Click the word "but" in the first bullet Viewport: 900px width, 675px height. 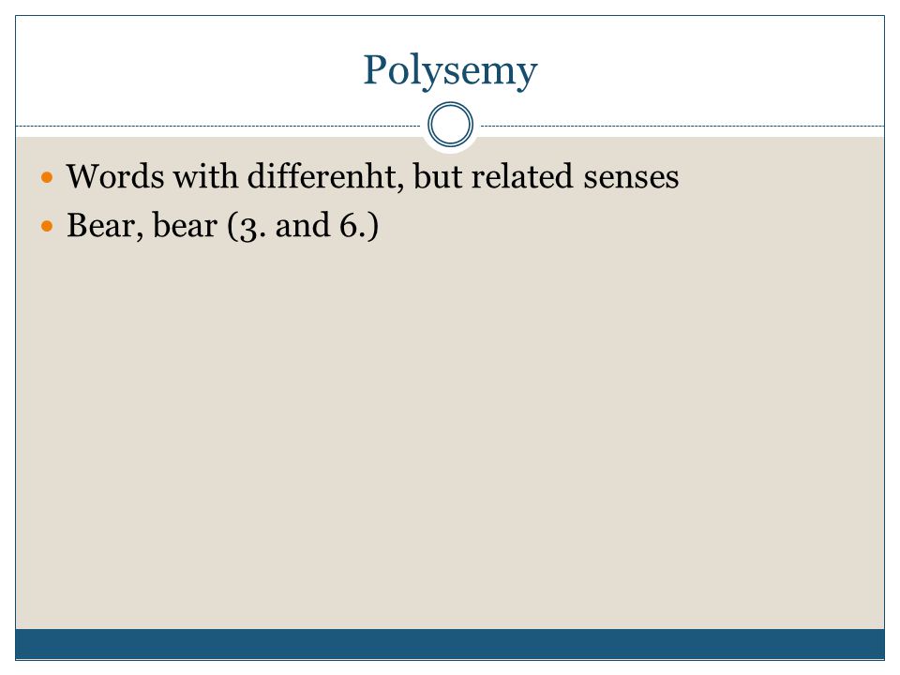click(x=438, y=175)
